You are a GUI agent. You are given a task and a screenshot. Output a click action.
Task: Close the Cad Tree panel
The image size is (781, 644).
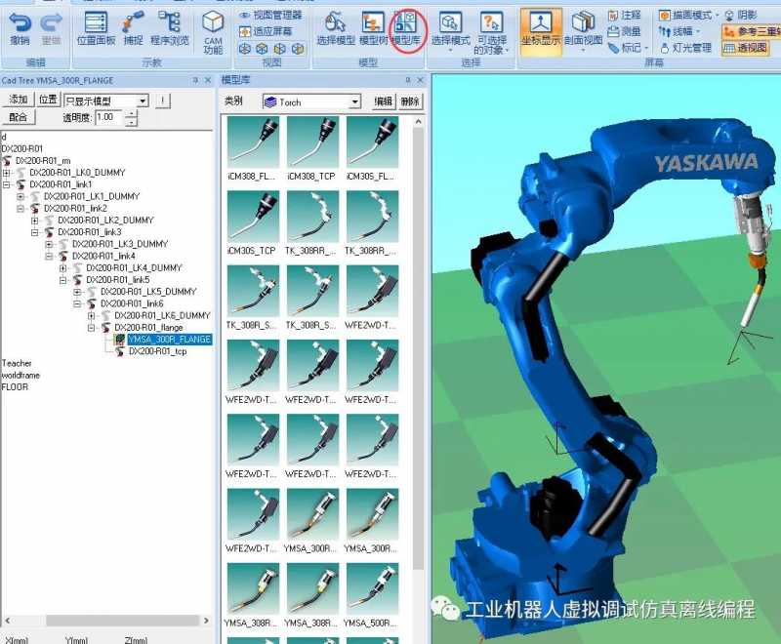click(208, 80)
